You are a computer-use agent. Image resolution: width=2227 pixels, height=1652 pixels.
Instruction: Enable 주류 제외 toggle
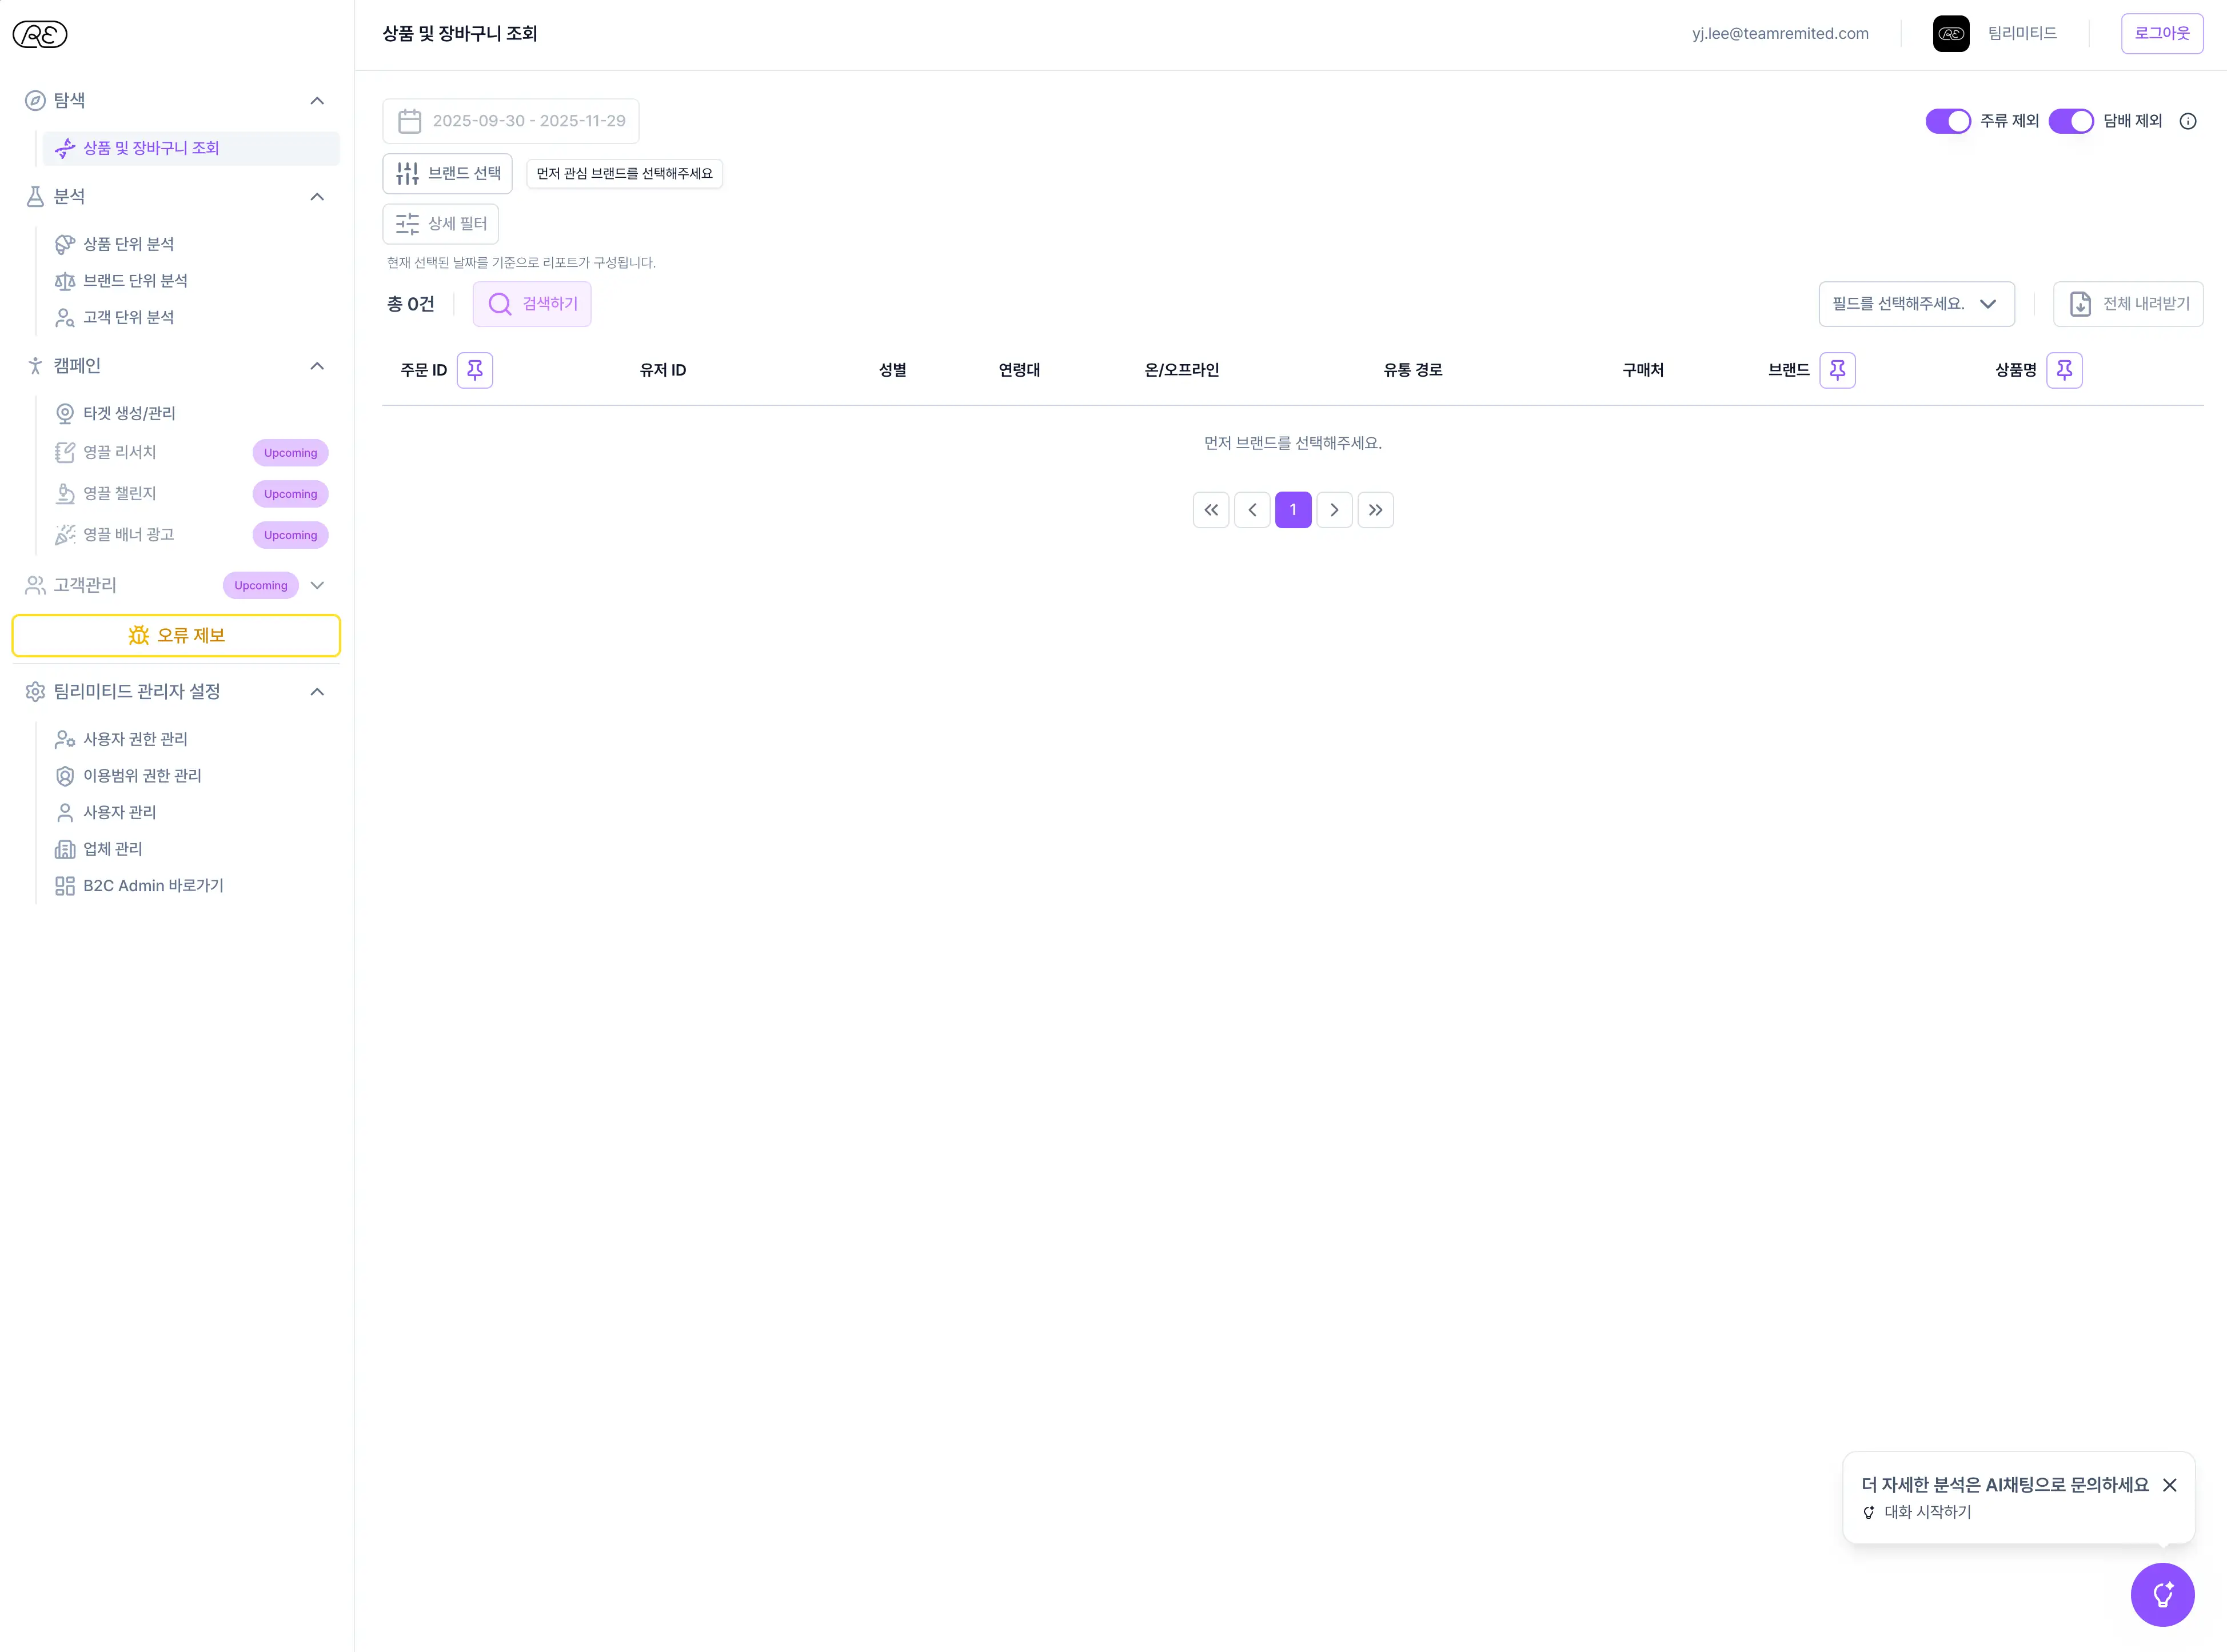(x=1948, y=121)
